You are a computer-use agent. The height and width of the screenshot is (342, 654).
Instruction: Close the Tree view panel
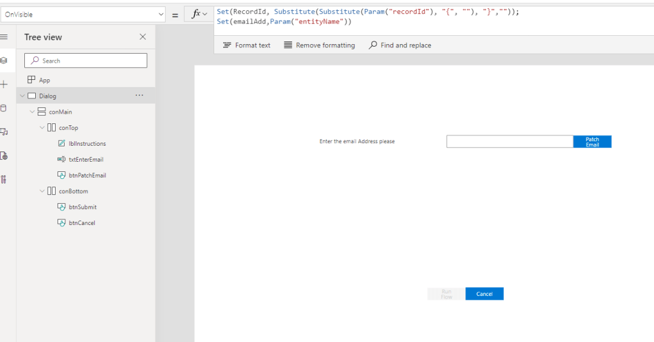click(x=143, y=37)
